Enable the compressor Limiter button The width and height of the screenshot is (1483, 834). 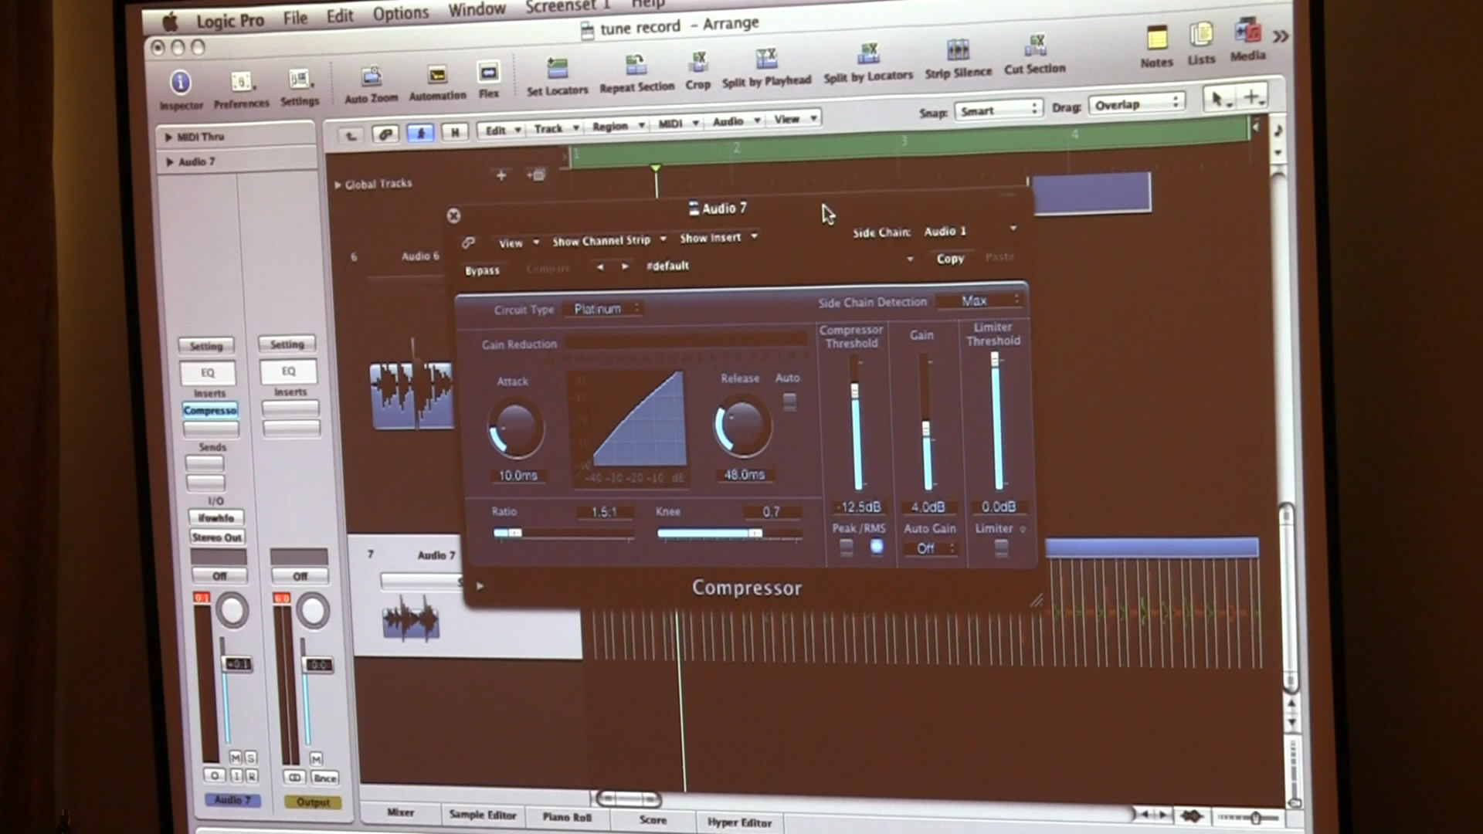[x=1001, y=548]
